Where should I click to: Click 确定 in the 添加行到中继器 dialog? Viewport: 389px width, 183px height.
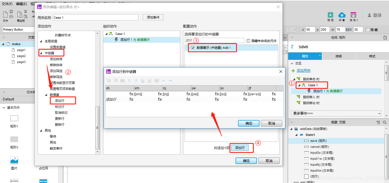[249, 123]
